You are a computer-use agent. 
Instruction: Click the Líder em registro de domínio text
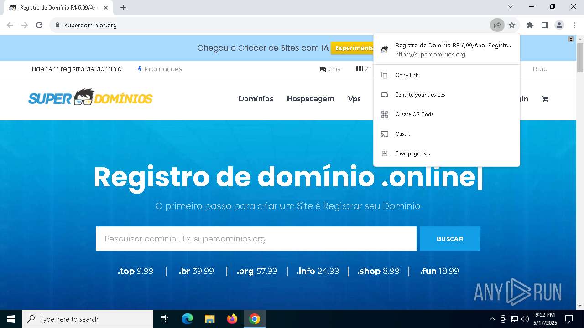pos(77,69)
